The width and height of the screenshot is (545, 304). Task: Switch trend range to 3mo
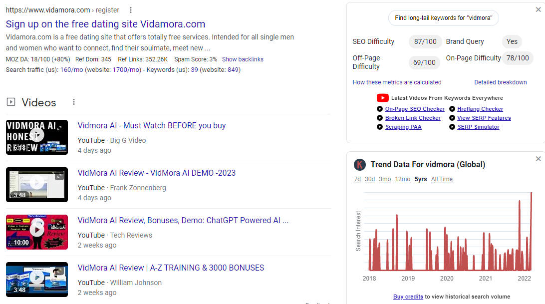[385, 179]
